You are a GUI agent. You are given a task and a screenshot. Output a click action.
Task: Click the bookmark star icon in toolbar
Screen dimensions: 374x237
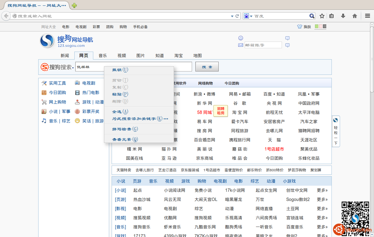pyautogui.click(x=322, y=16)
